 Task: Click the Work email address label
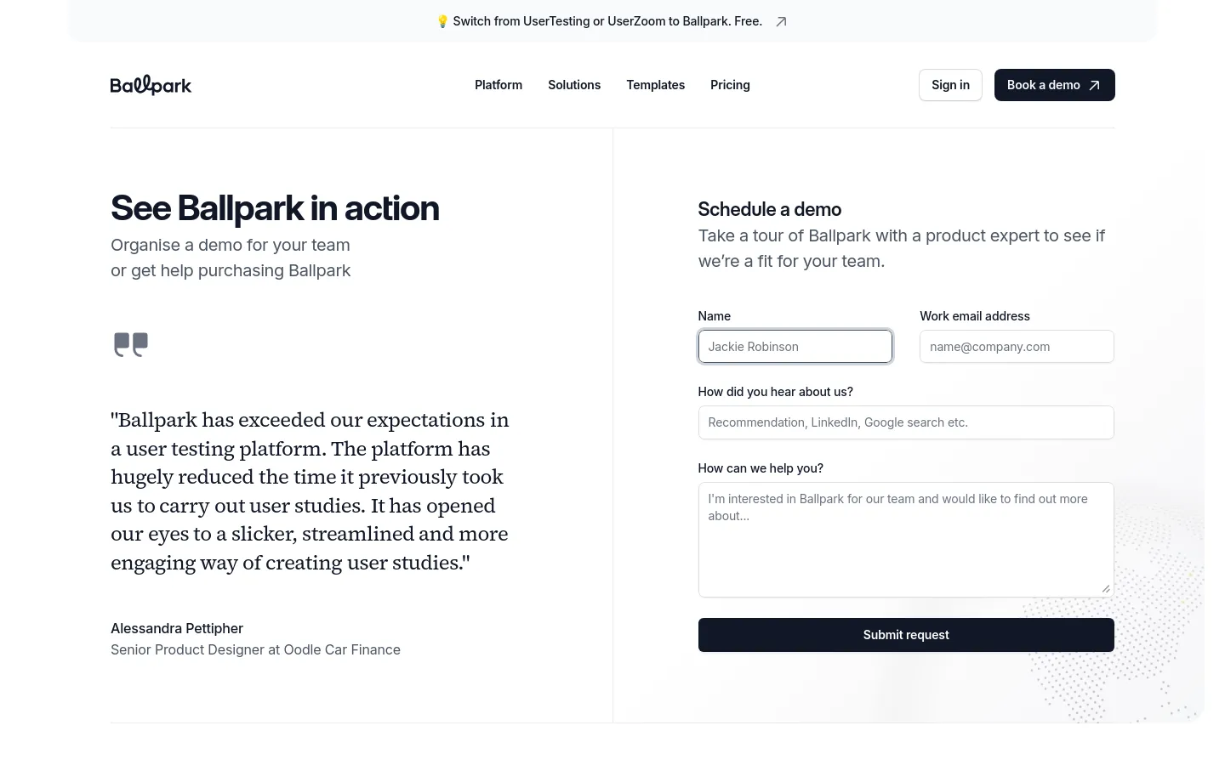(x=975, y=316)
